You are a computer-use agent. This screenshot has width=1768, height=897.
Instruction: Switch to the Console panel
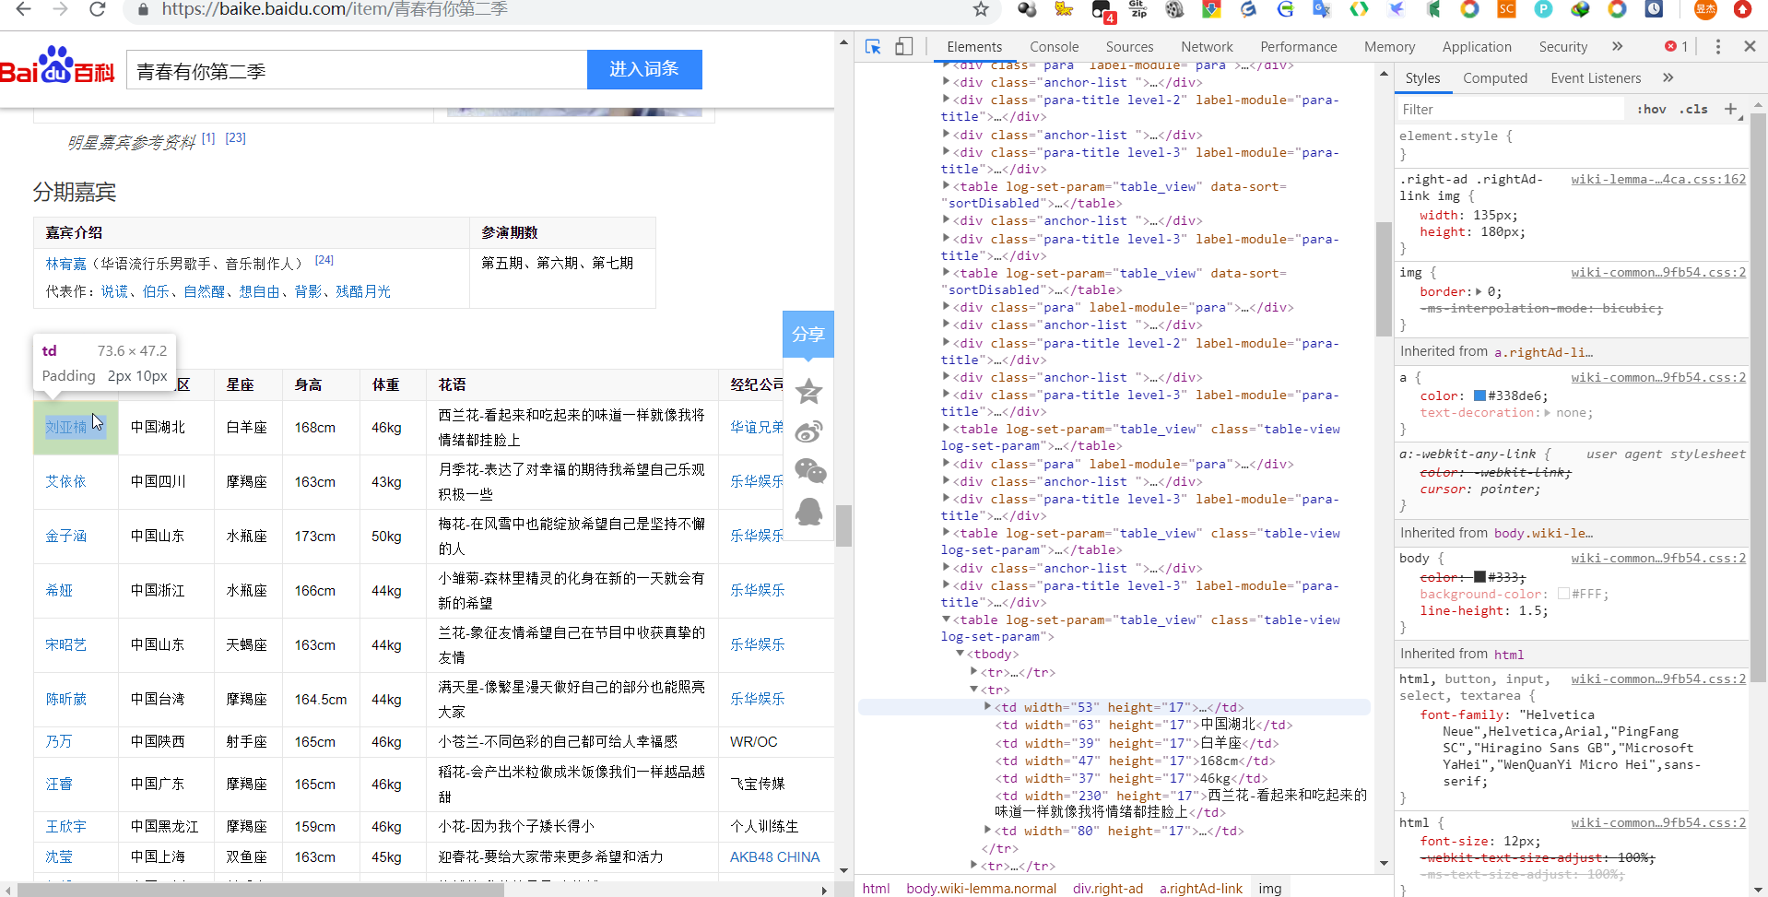click(x=1054, y=46)
